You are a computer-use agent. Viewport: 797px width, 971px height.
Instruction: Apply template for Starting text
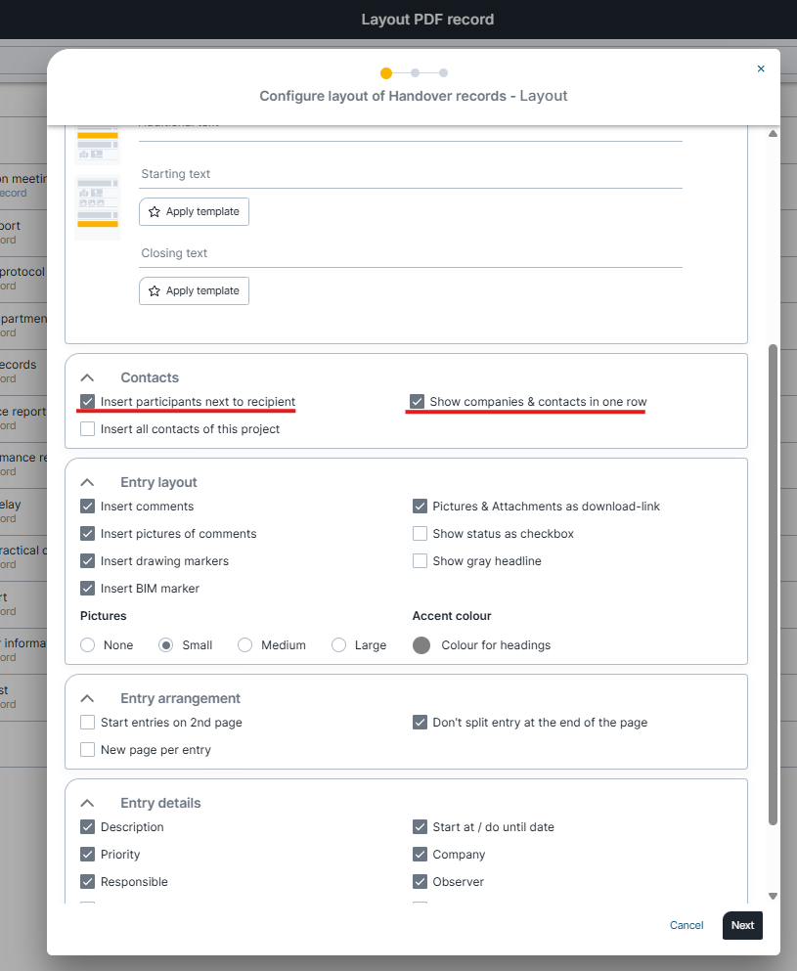194,211
